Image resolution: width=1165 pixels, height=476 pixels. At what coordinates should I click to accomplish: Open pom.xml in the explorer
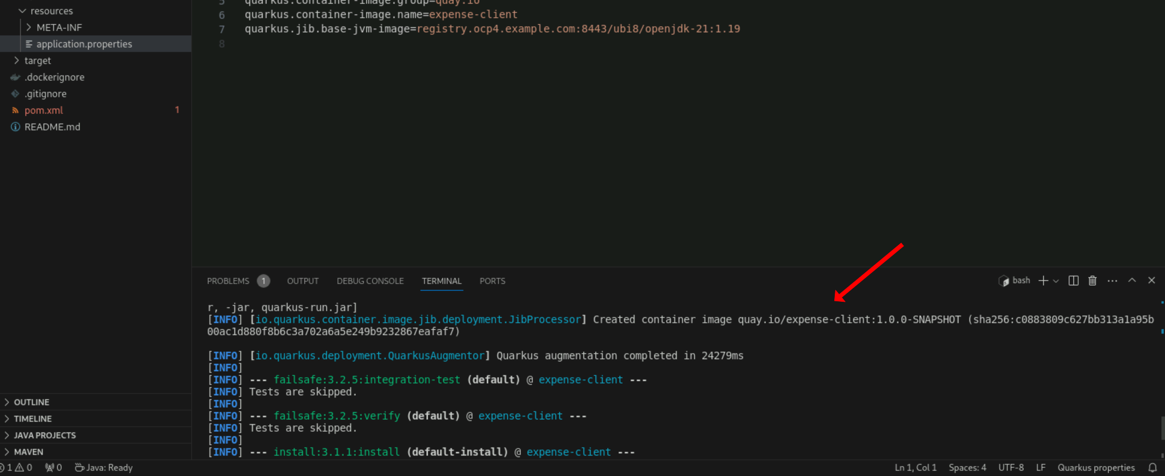click(44, 110)
